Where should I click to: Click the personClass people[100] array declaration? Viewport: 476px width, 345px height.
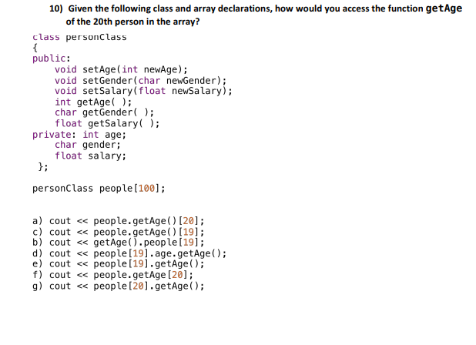click(x=99, y=189)
